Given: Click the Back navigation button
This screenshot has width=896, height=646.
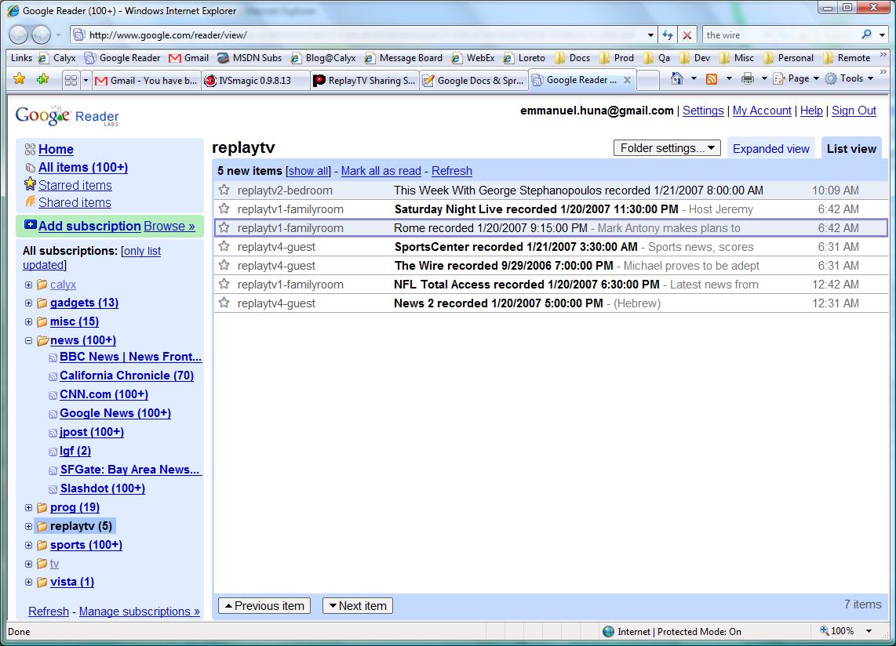Looking at the screenshot, I should point(19,34).
